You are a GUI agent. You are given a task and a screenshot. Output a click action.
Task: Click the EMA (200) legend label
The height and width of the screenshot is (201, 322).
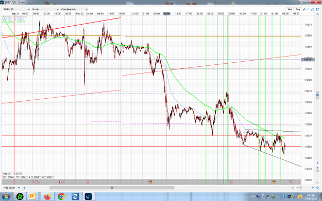14,22
